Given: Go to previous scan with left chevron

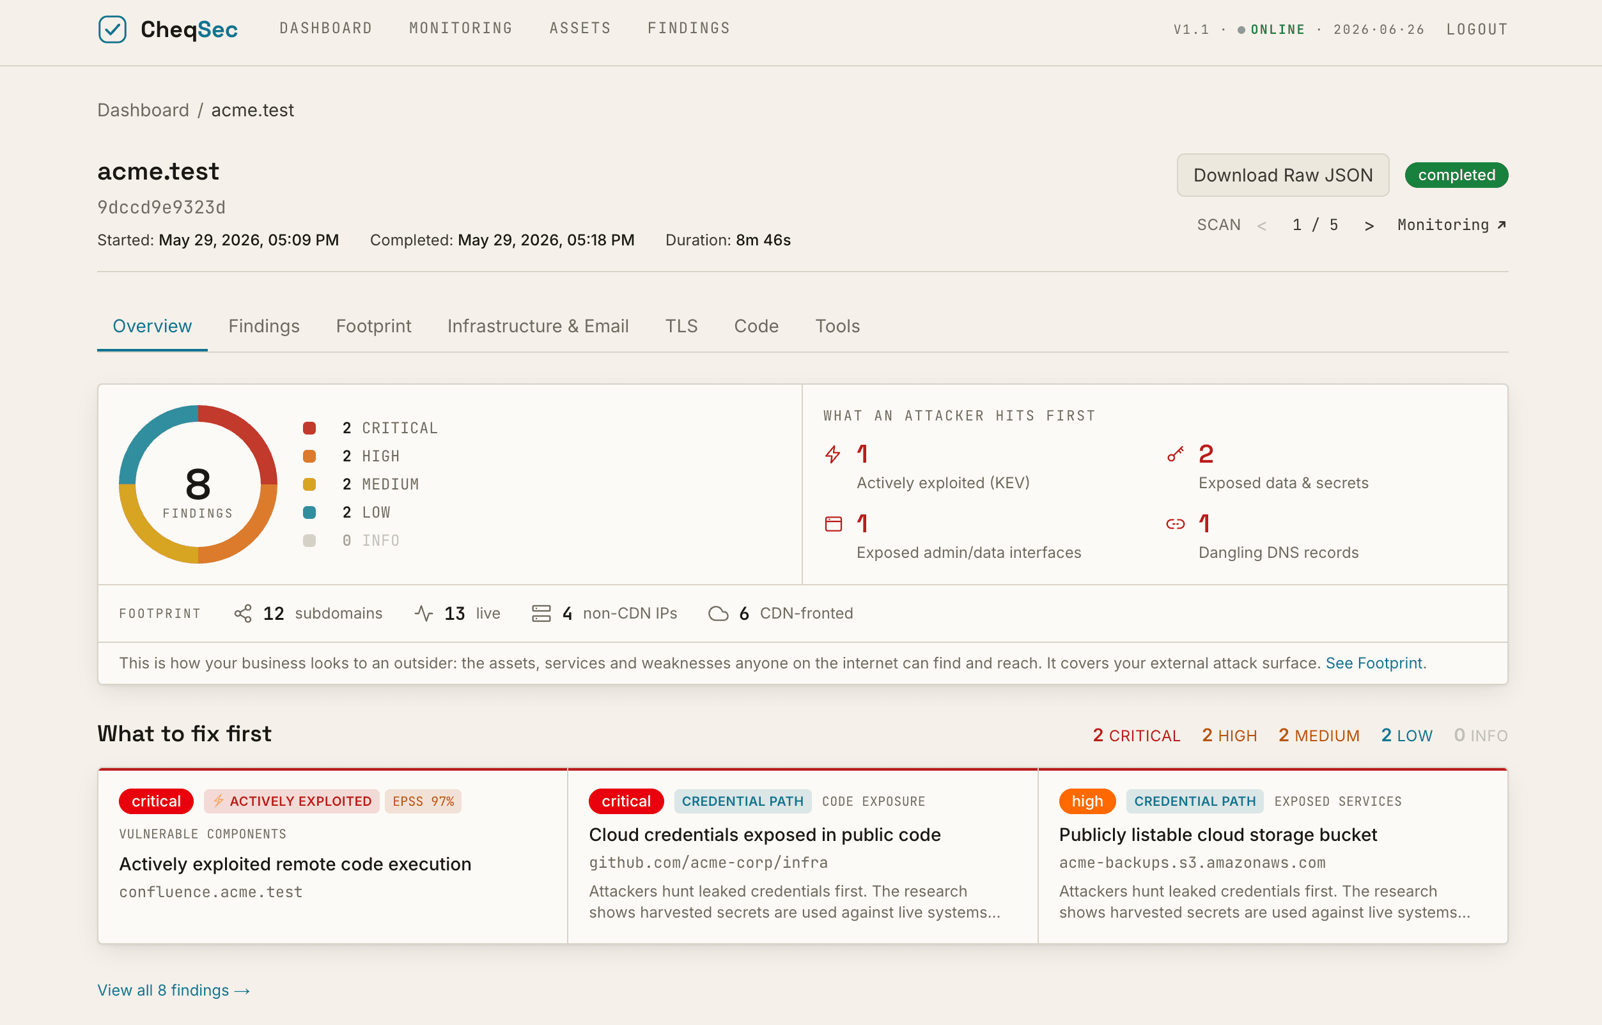Looking at the screenshot, I should (1261, 226).
